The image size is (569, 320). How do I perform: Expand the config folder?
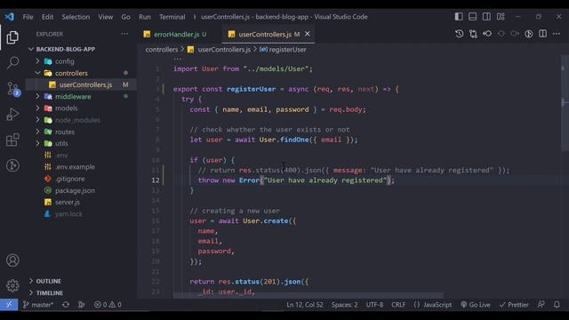(65, 61)
